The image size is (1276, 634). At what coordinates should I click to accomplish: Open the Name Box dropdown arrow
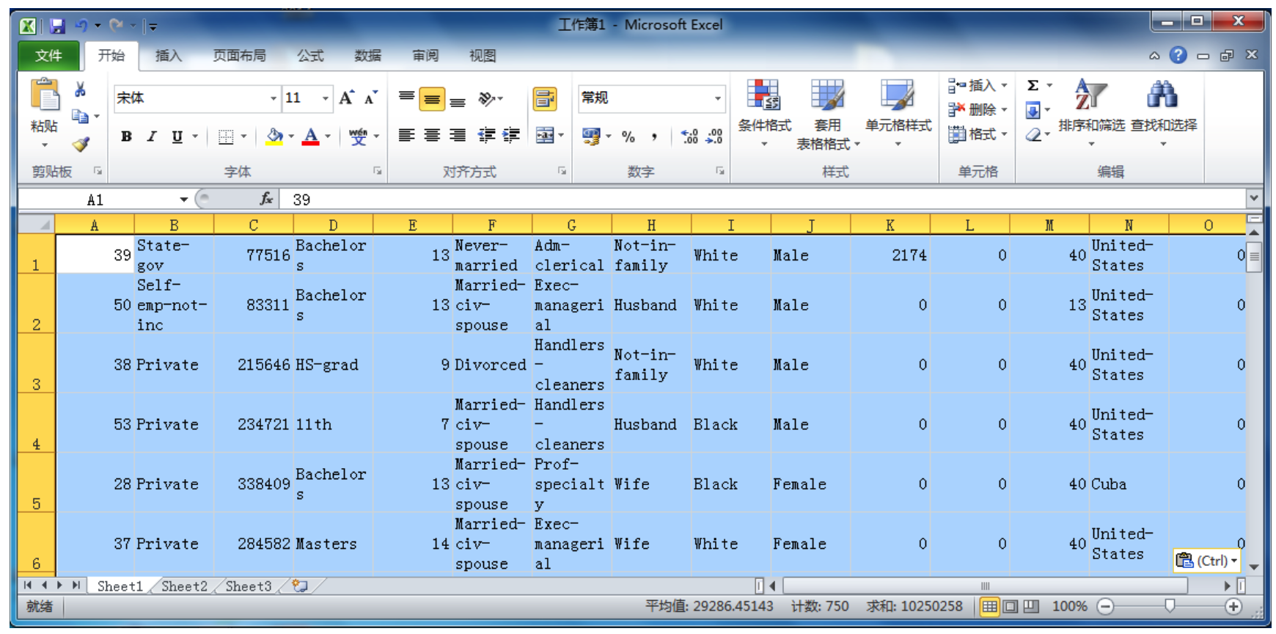183,200
